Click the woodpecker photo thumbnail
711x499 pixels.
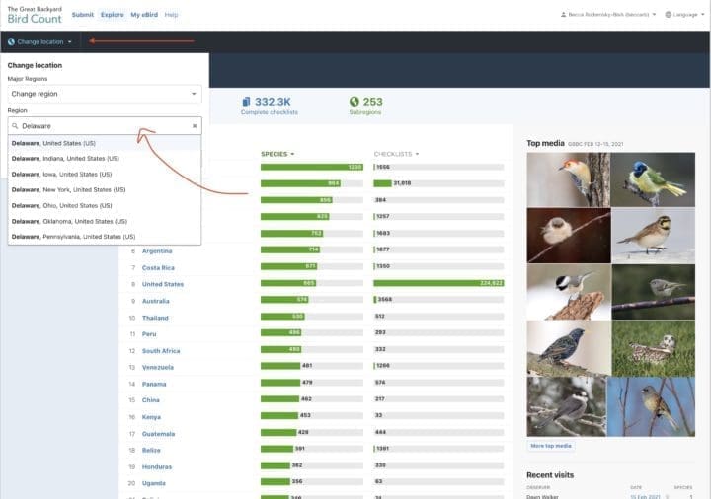tap(568, 178)
